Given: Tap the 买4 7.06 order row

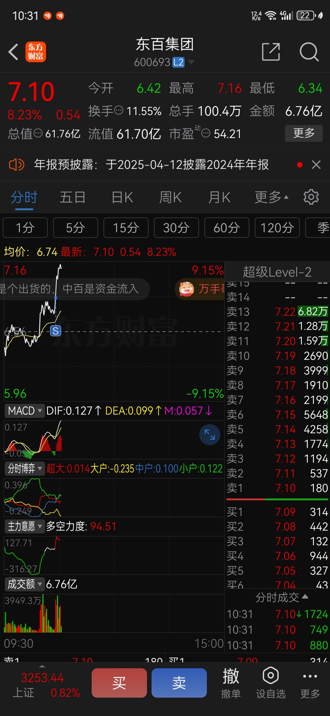Looking at the screenshot, I should coord(277,556).
